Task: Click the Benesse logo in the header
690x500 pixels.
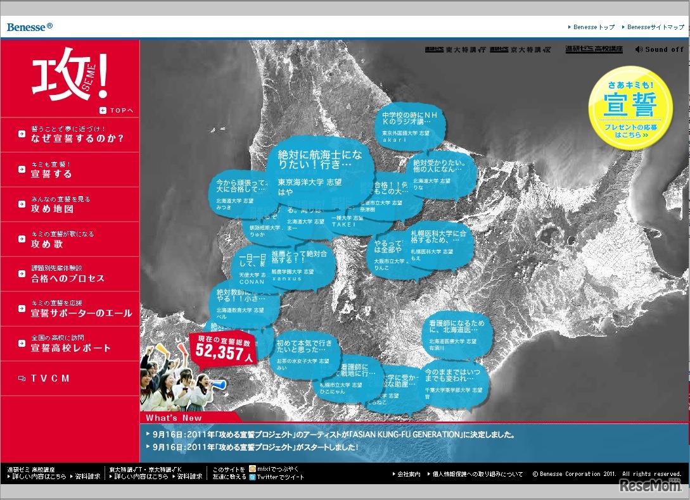Action: click(30, 27)
